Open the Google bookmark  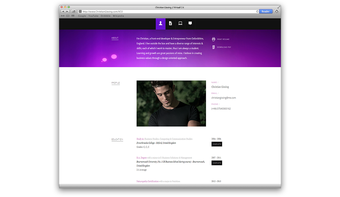click(x=82, y=16)
